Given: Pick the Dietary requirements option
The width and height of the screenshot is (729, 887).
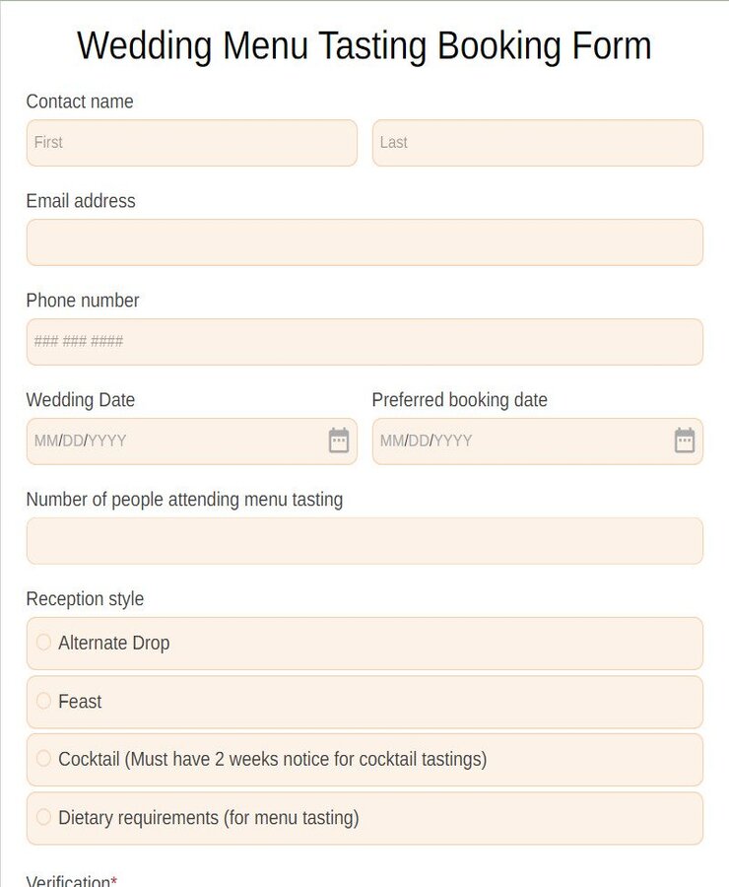Looking at the screenshot, I should click(43, 817).
